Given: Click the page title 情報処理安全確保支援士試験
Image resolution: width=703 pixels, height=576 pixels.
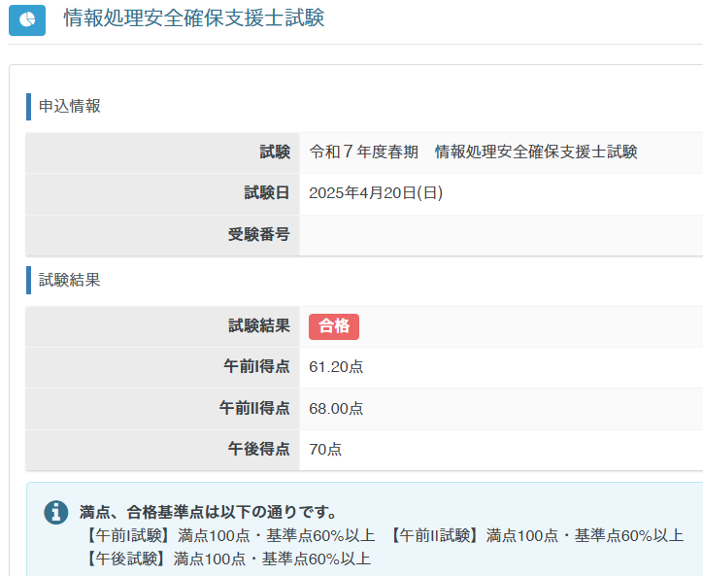Looking at the screenshot, I should click(194, 17).
